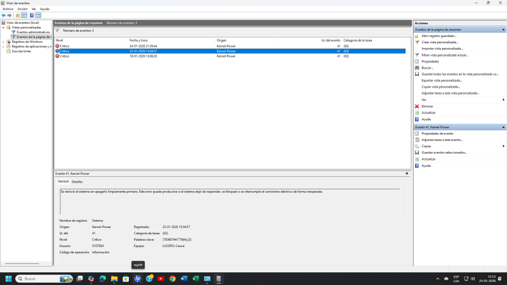
Task: Toggle the action pane toolbar icon
Action: click(x=38, y=15)
